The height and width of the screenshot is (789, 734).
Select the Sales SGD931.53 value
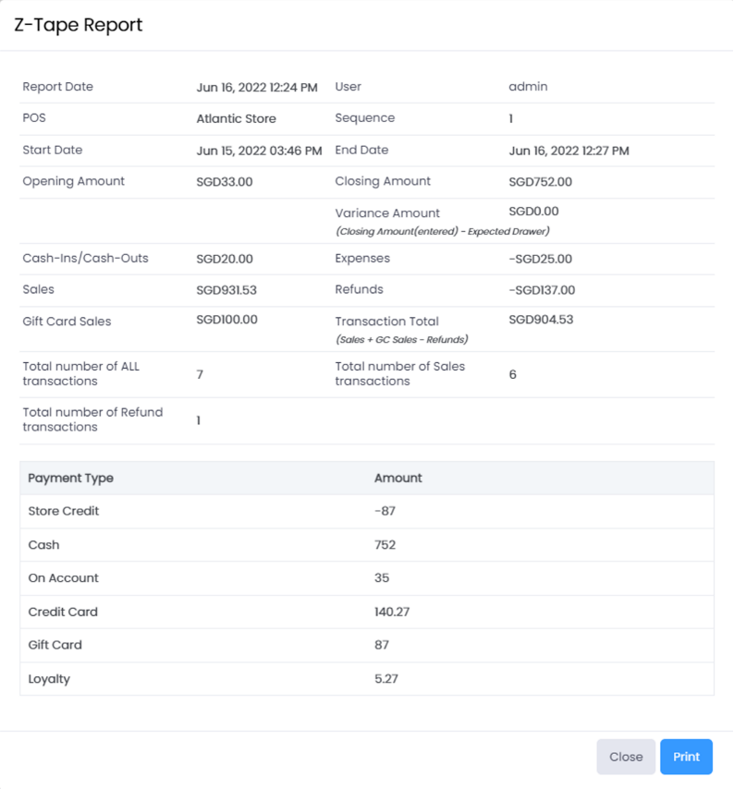226,290
